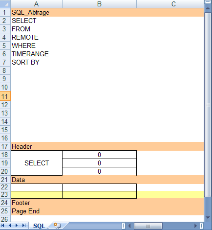
Task: Click the Select All corner triangle
Action: click(5, 4)
